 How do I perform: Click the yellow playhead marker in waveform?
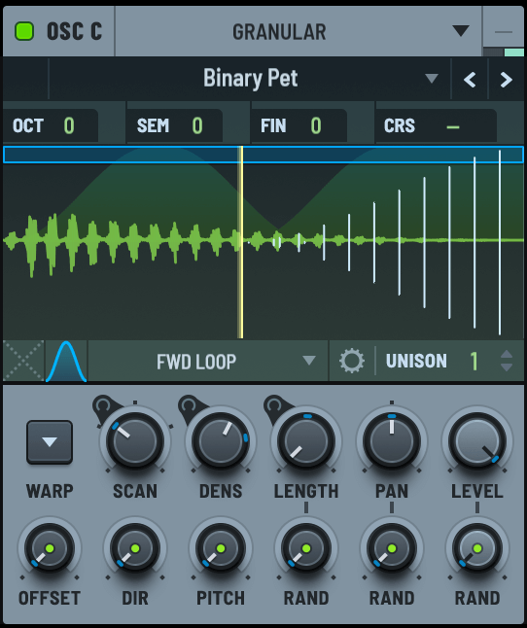[x=241, y=242]
